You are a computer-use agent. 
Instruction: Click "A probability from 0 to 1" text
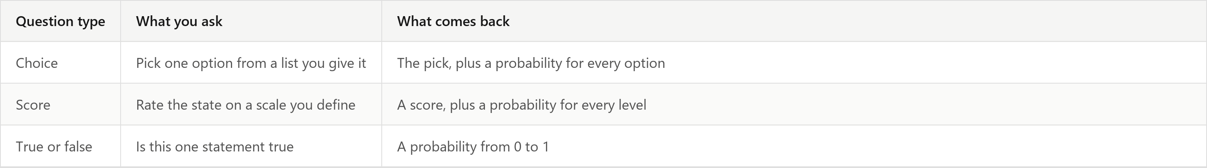coord(473,146)
